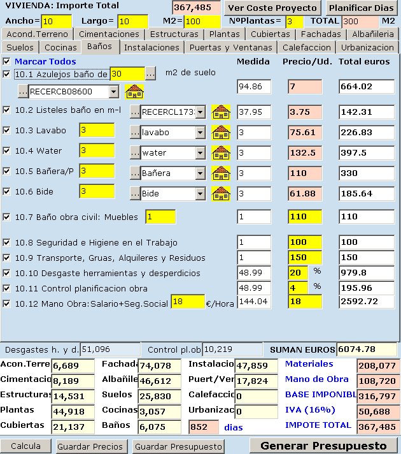This screenshot has height=454, width=401.
Task: Expand the Bañera dropdown
Action: point(200,173)
